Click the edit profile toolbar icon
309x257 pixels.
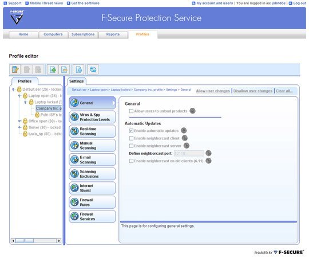[15, 69]
